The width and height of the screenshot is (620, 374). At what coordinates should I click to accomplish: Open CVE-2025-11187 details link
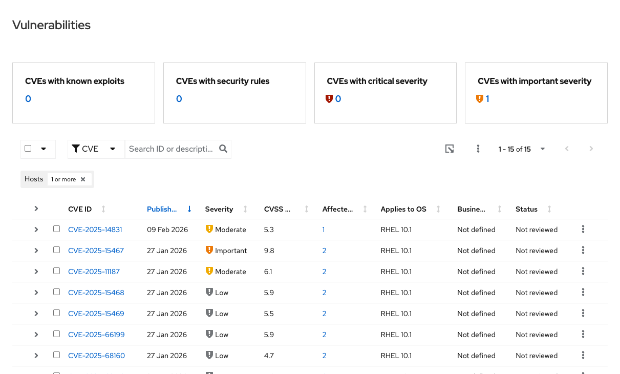click(x=94, y=272)
